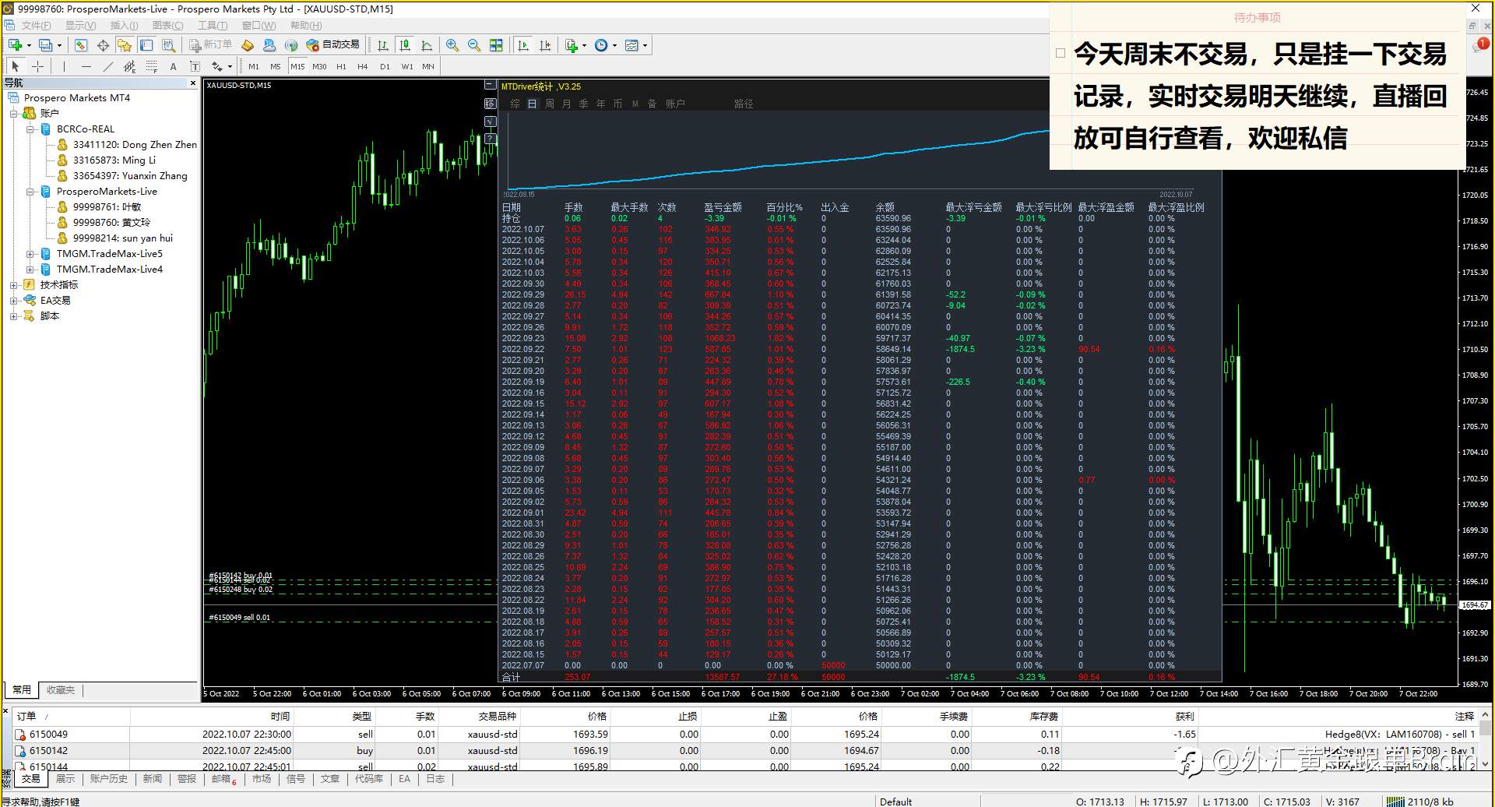Image resolution: width=1495 pixels, height=807 pixels.
Task: Switch chart to bar chart mode
Action: [382, 45]
